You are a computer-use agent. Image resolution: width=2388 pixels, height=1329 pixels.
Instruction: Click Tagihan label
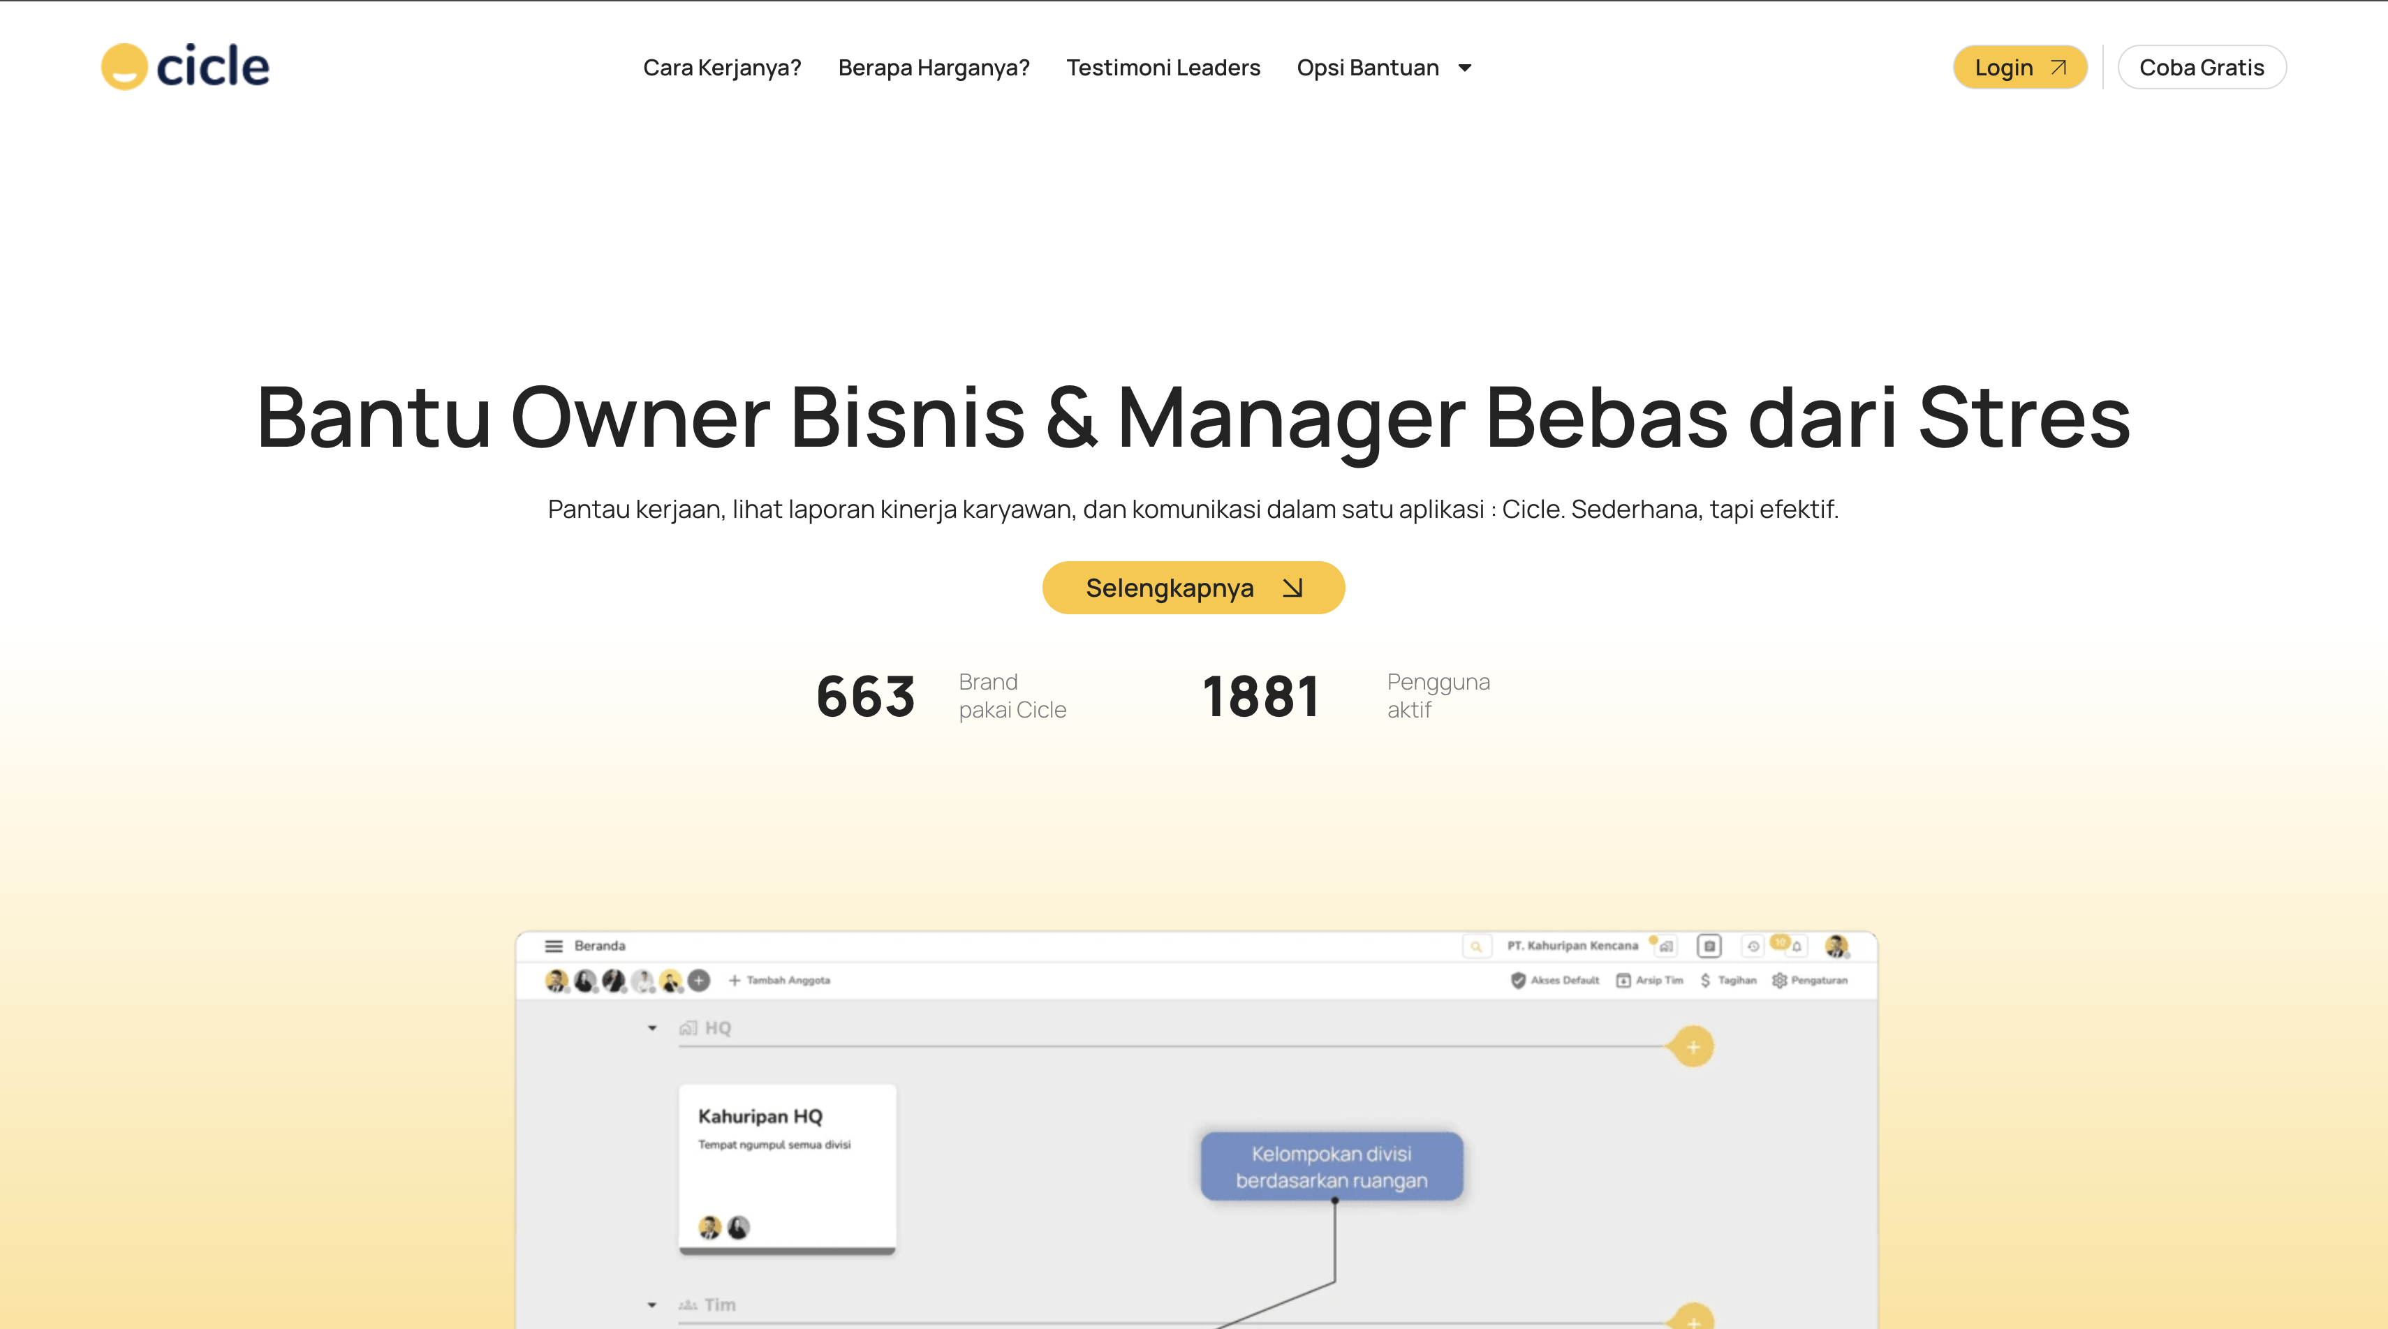[1737, 979]
